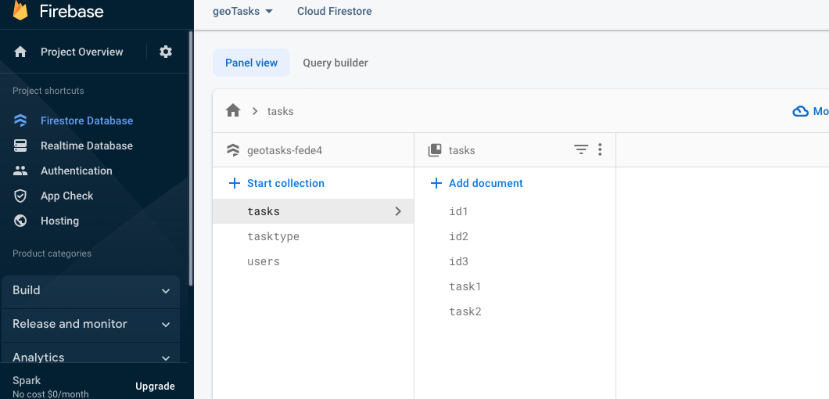Screen dimensions: 829x399
Task: Expand the Analytics category
Action: (91, 358)
